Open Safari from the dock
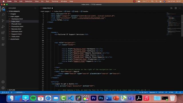 (x=48, y=98)
